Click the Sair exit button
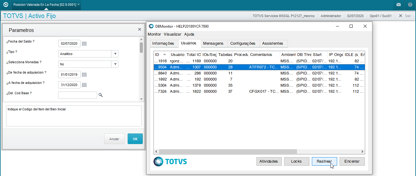 pos(405,16)
